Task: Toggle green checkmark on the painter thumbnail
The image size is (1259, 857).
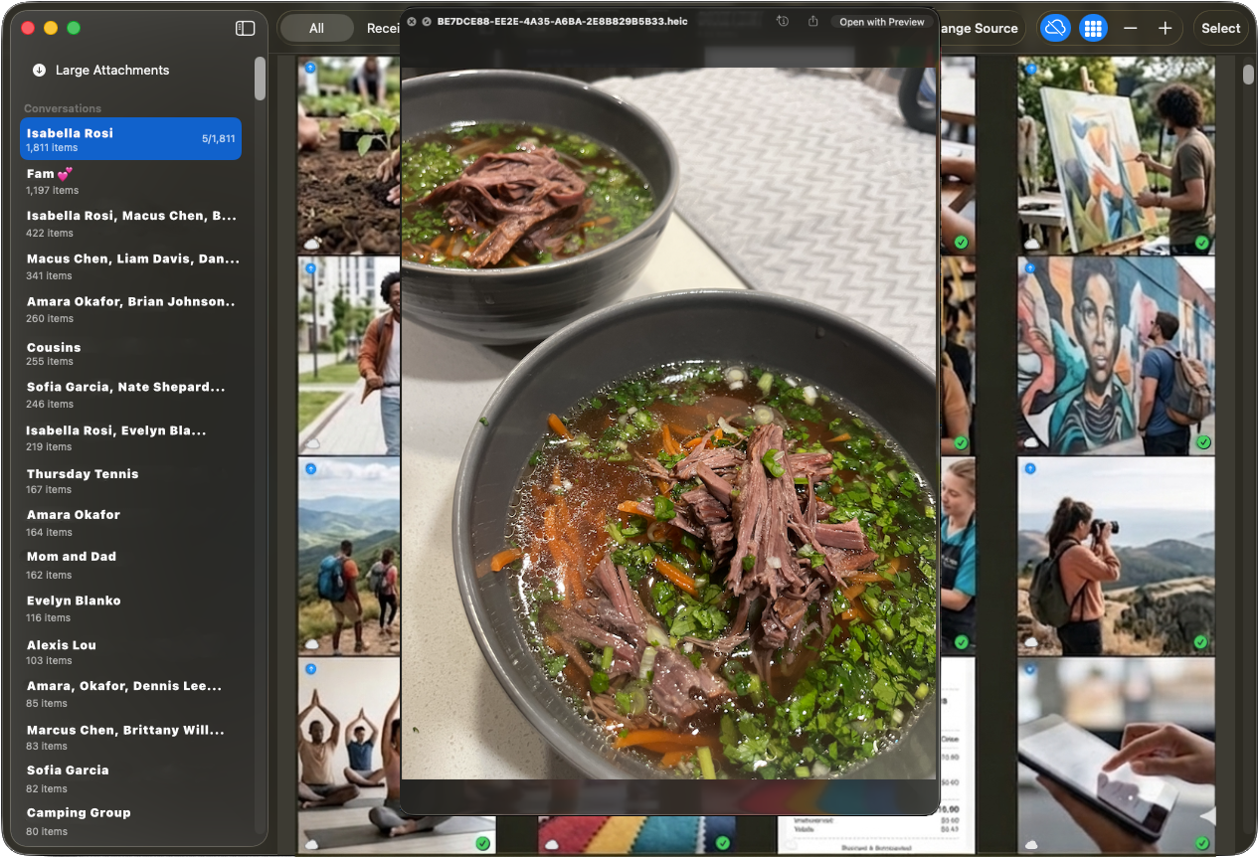Action: point(1201,243)
